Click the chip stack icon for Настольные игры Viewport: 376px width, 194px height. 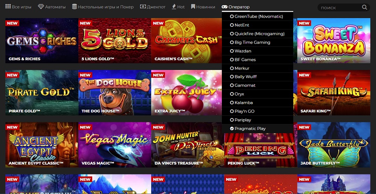(74, 6)
